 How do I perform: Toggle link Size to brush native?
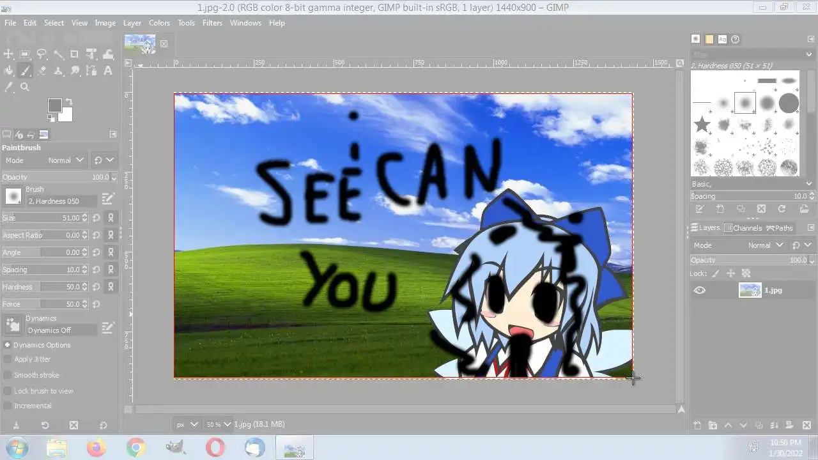111,218
